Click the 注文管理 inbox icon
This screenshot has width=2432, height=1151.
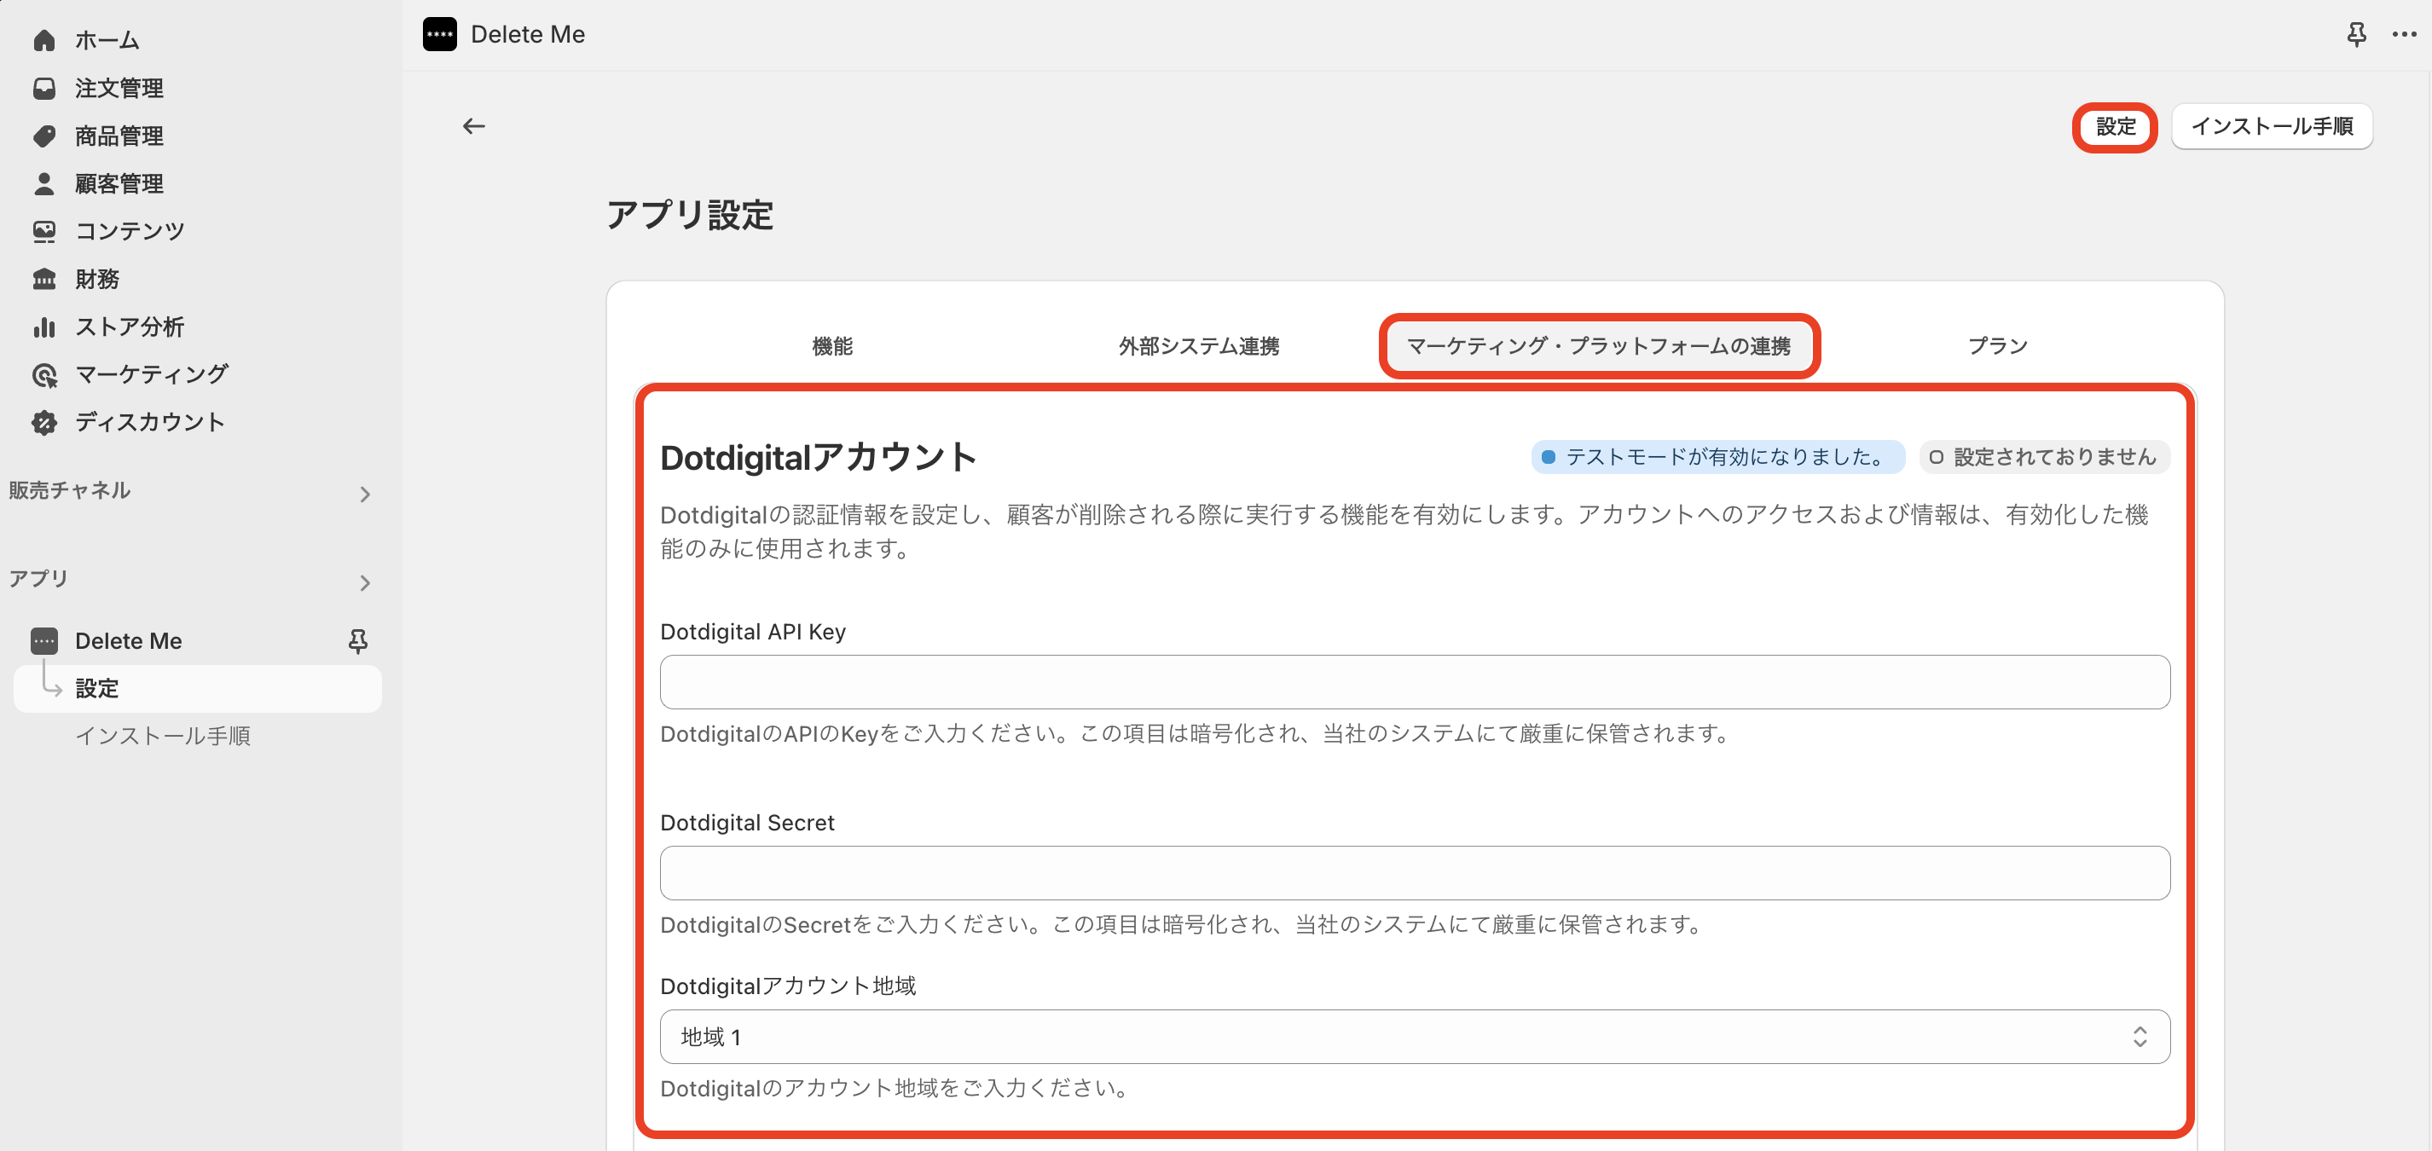point(43,88)
